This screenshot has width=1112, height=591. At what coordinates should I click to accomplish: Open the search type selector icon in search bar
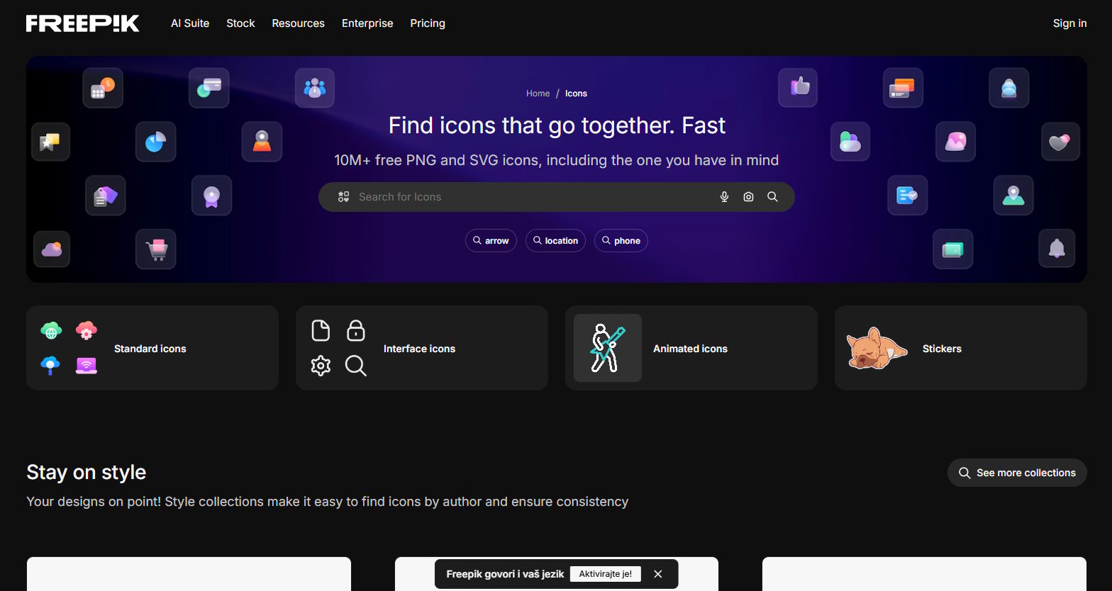point(343,197)
